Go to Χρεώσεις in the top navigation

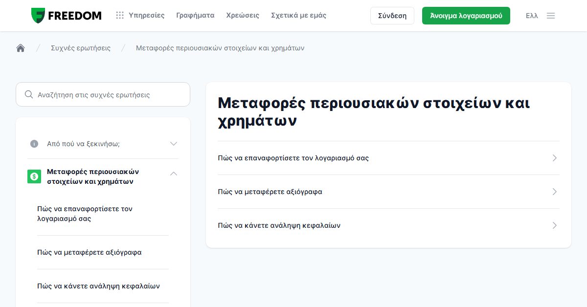click(x=243, y=16)
